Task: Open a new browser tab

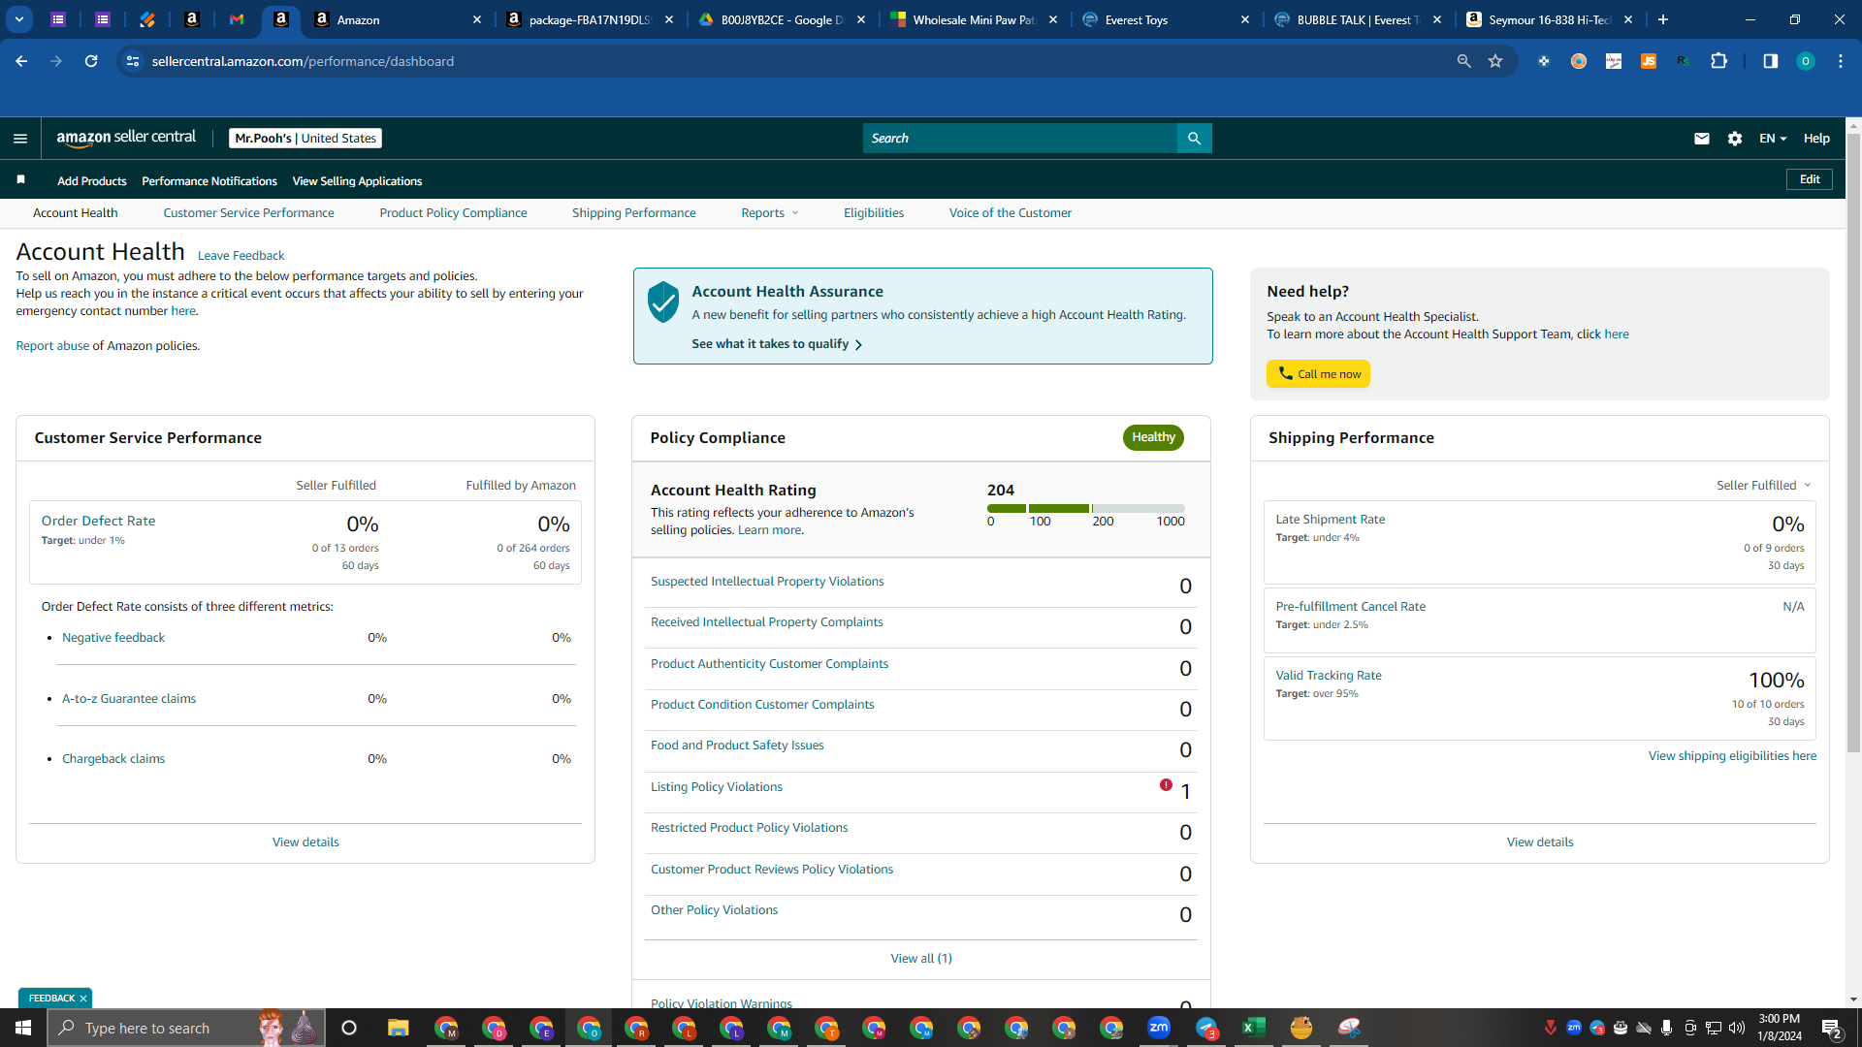Action: [x=1663, y=19]
